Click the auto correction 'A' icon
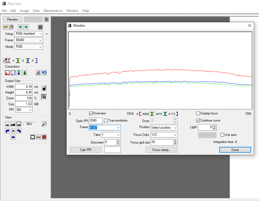The image size is (259, 201). (x=38, y=73)
